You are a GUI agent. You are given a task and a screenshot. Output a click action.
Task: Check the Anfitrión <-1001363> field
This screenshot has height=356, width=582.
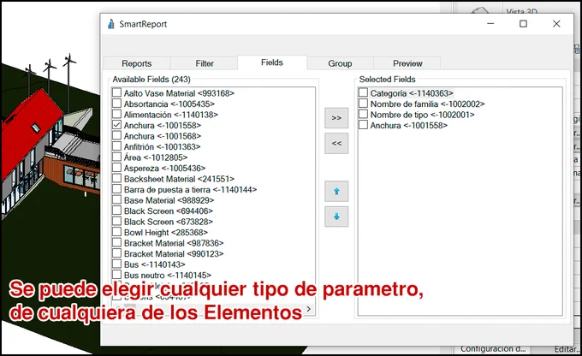[116, 146]
